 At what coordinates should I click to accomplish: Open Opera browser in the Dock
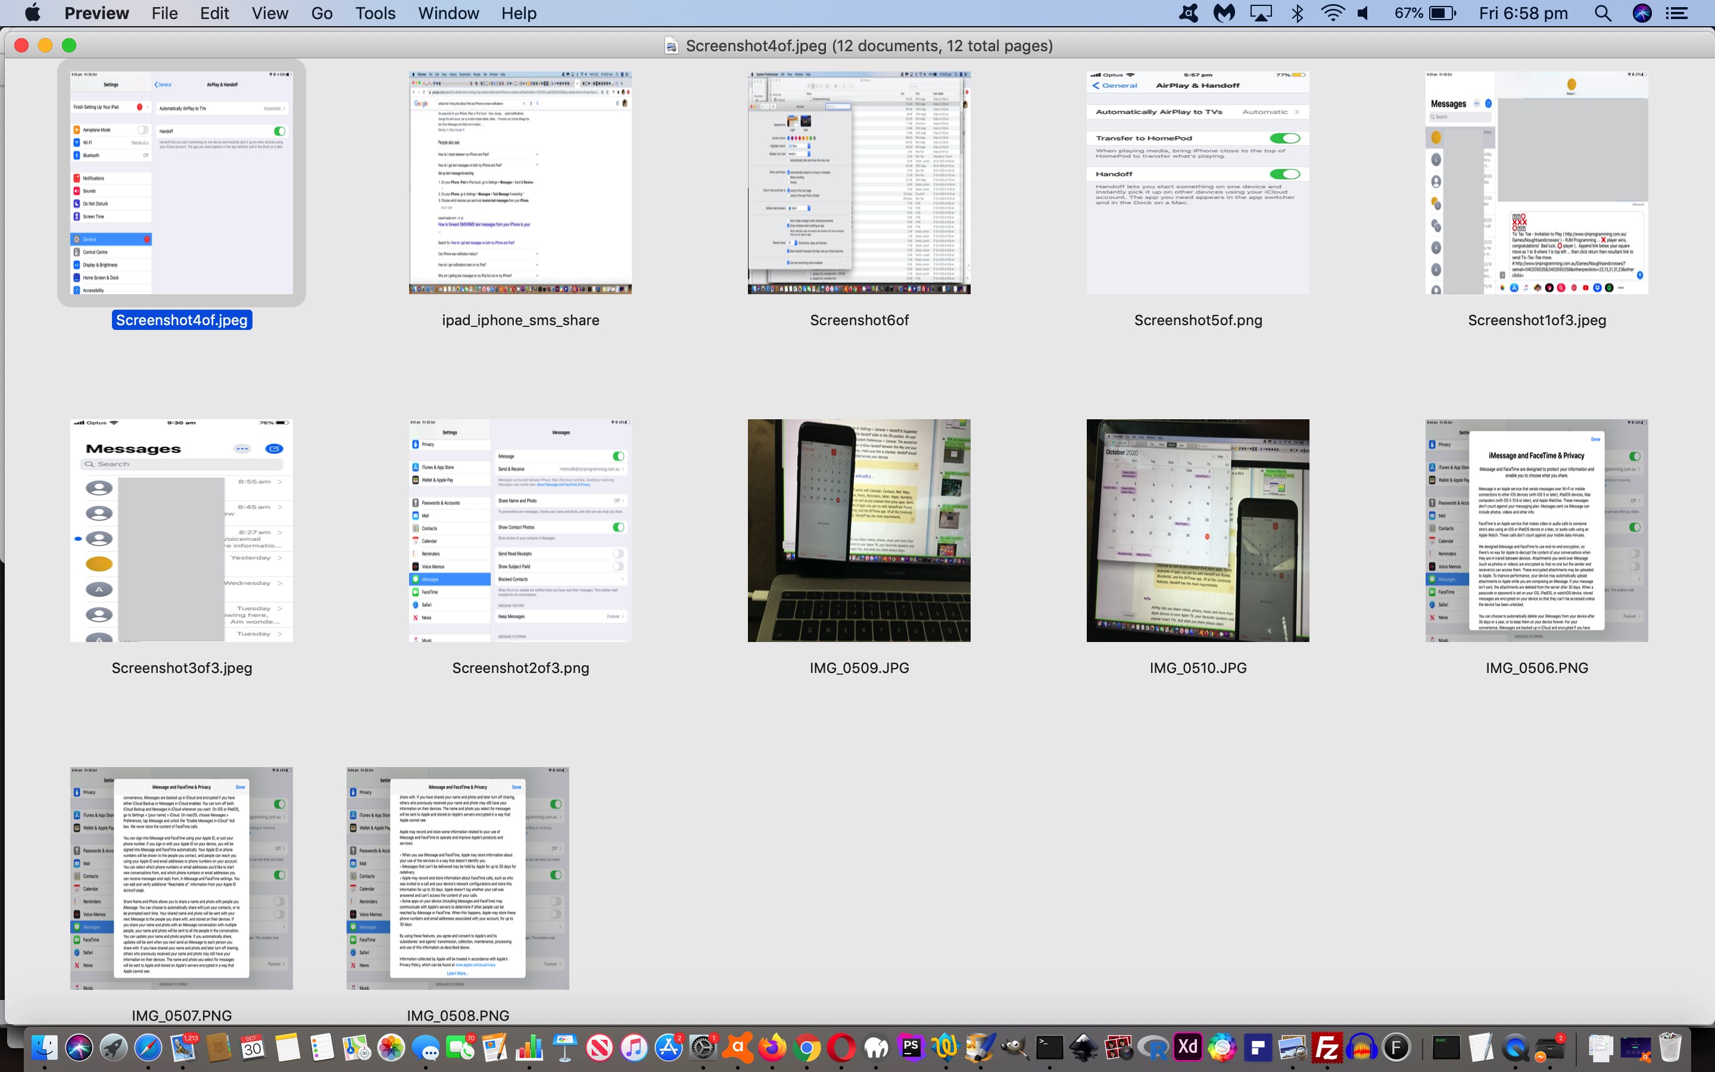point(841,1047)
